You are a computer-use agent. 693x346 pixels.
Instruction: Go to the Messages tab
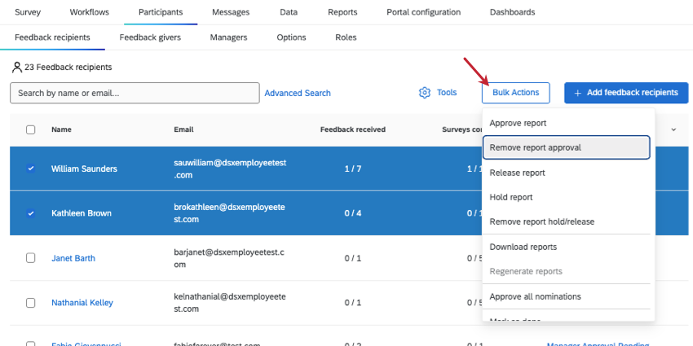pos(231,12)
